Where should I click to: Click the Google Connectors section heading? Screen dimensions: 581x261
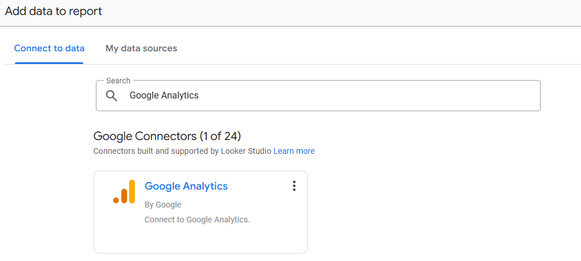[x=144, y=137]
